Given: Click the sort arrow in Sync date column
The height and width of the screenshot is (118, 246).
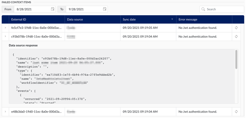Looking at the screenshot, I should click(x=172, y=19).
